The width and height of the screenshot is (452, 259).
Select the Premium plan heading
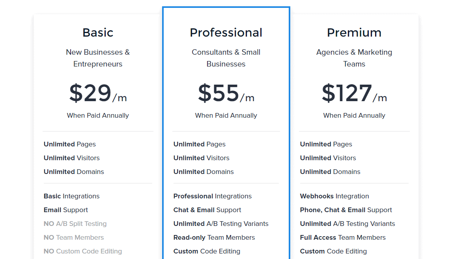pyautogui.click(x=354, y=33)
